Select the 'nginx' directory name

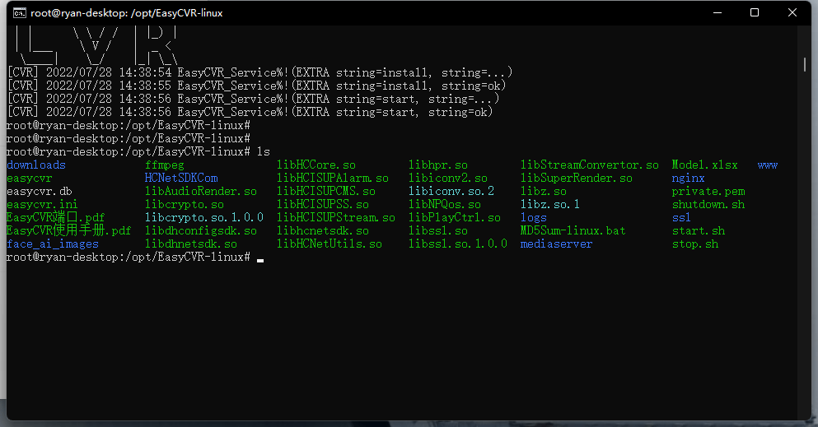point(688,178)
